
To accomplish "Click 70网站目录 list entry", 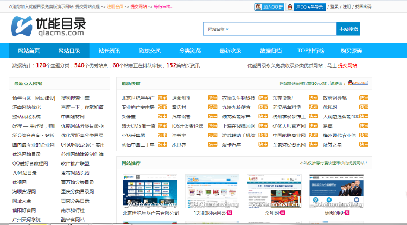I will click(24, 173).
